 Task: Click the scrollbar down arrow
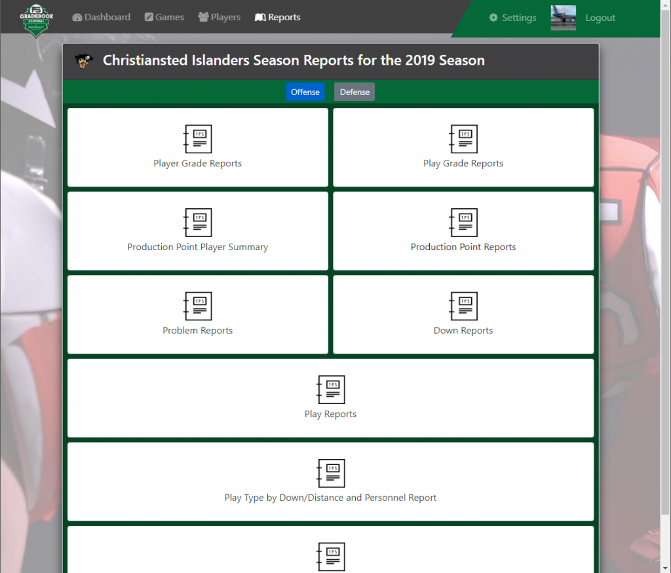point(666,568)
